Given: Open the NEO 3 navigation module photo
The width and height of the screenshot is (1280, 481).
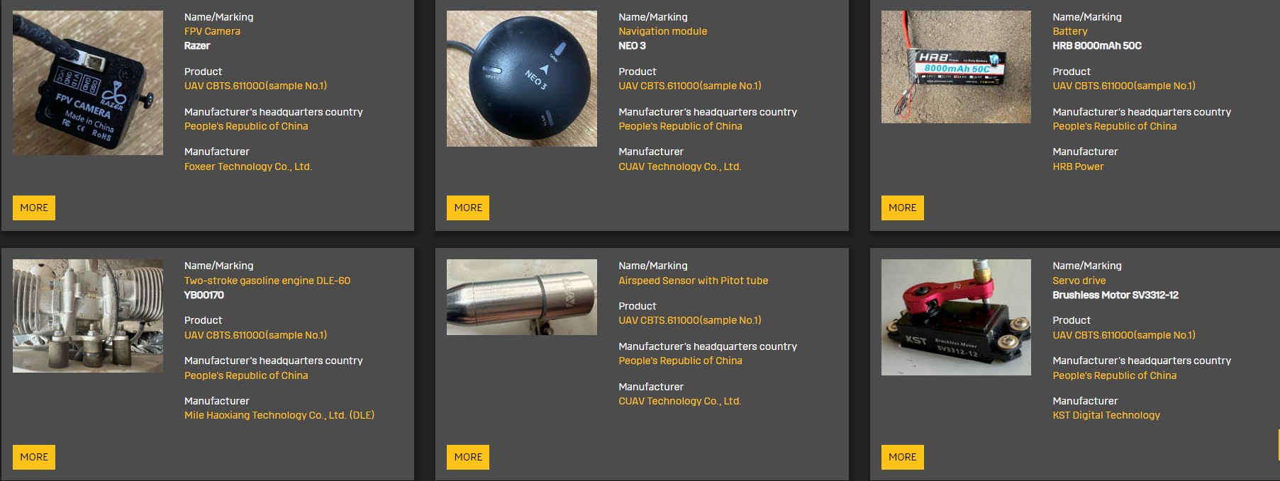Looking at the screenshot, I should [522, 79].
